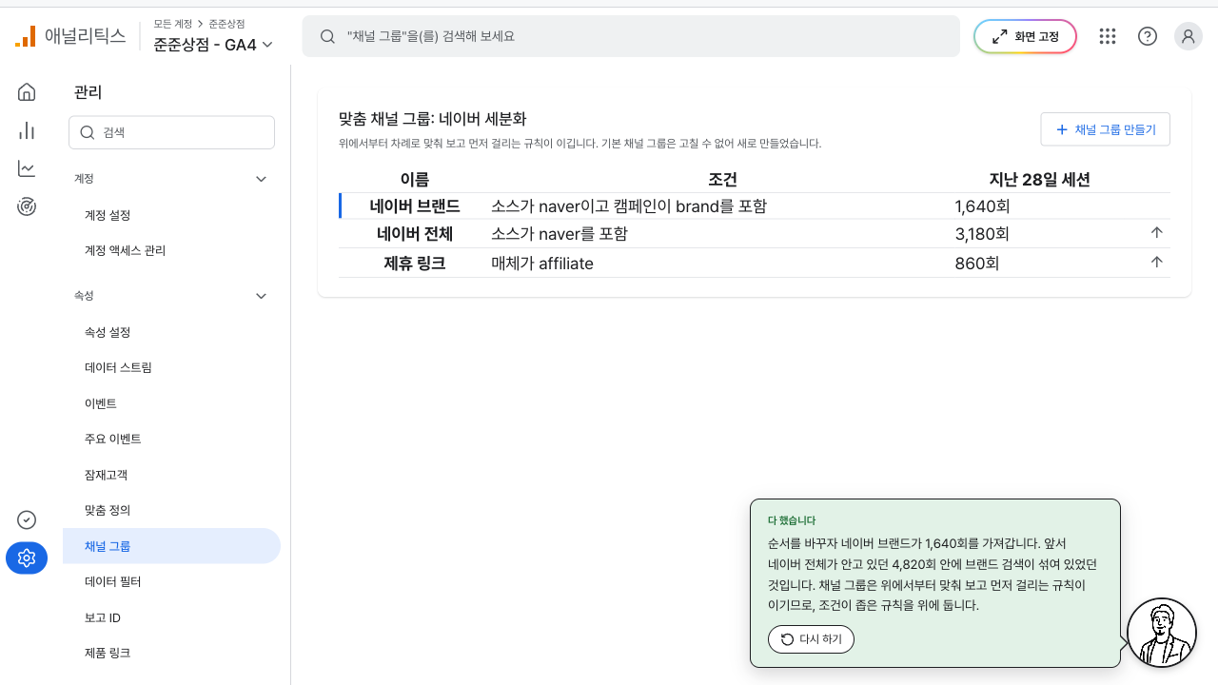1218x685 pixels.
Task: Click the 화면 고정 button
Action: [1025, 36]
